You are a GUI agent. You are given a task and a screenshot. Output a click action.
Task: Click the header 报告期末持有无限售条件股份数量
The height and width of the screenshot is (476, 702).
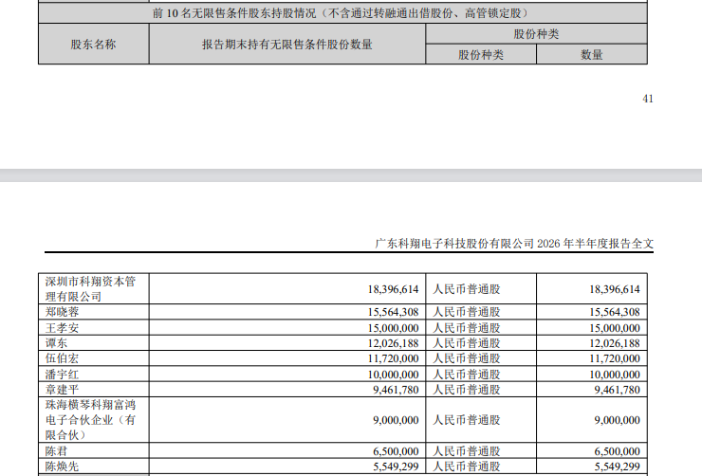[x=287, y=45]
